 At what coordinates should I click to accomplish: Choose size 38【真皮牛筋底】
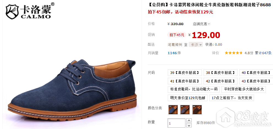coord(220,73)
